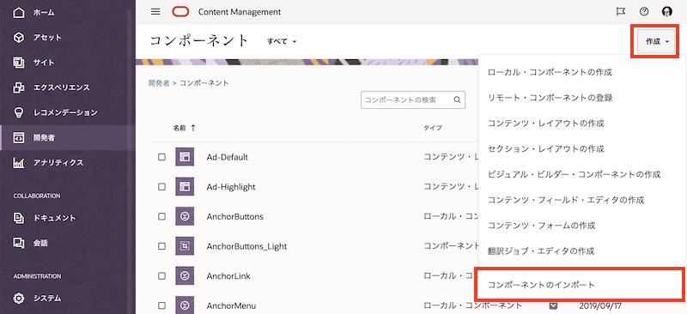Click the status icon in AnchorMenu row
The image size is (687, 314).
pyautogui.click(x=553, y=305)
